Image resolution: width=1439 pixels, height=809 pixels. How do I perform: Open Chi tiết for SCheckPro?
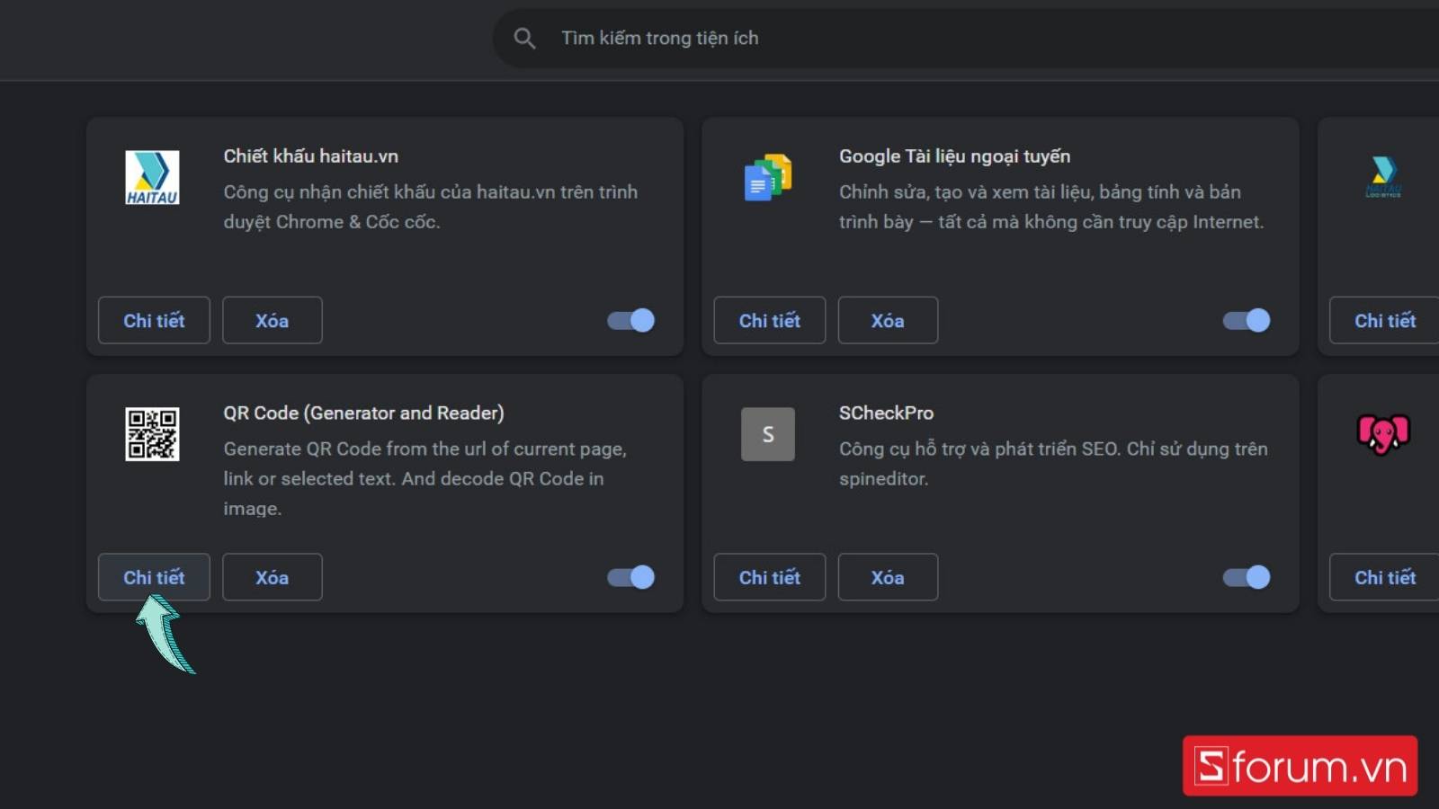pyautogui.click(x=770, y=577)
